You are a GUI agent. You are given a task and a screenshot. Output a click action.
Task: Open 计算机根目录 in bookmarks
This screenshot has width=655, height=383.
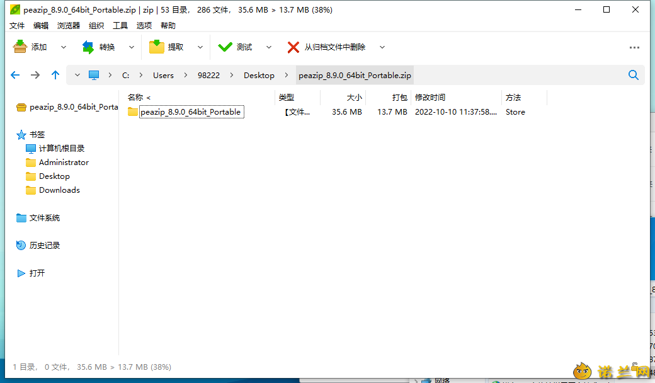coord(55,148)
